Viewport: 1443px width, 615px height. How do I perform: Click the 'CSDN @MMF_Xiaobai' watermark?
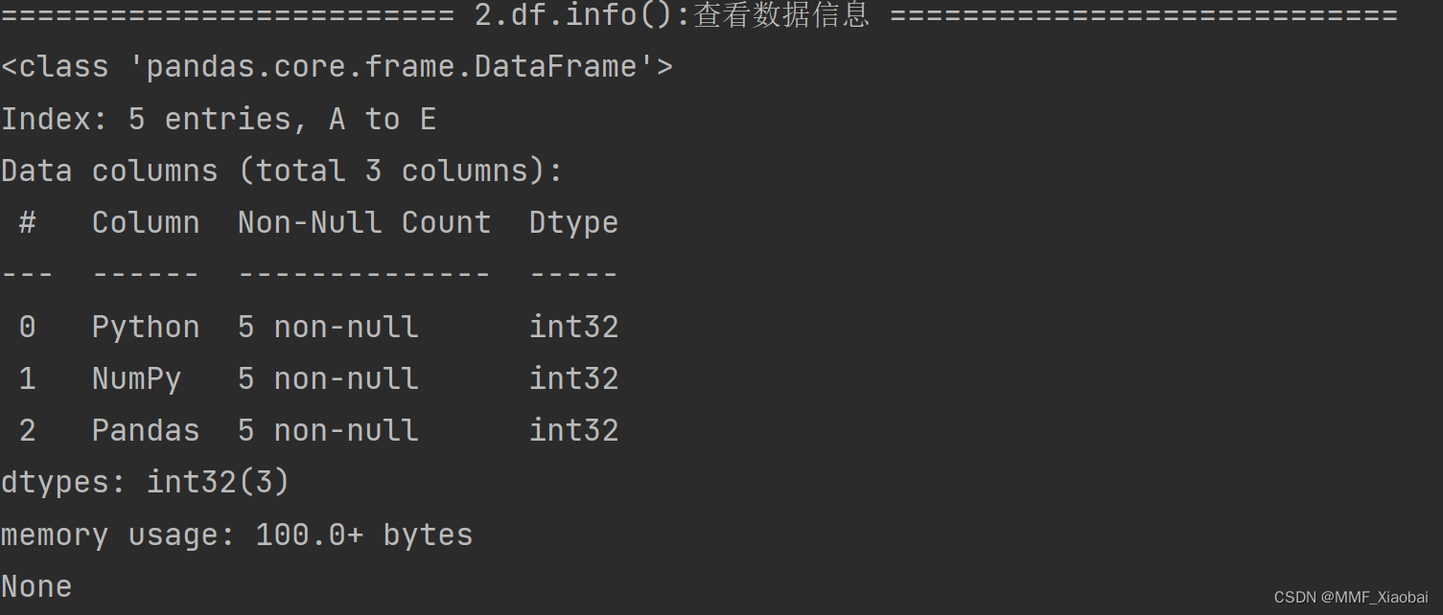point(1351,597)
